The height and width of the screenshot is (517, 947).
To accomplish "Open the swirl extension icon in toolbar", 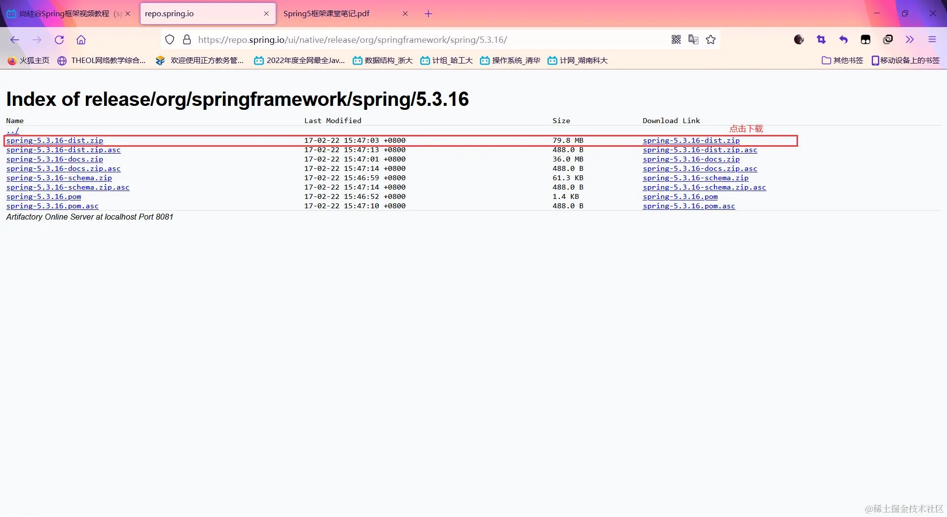I will click(888, 40).
